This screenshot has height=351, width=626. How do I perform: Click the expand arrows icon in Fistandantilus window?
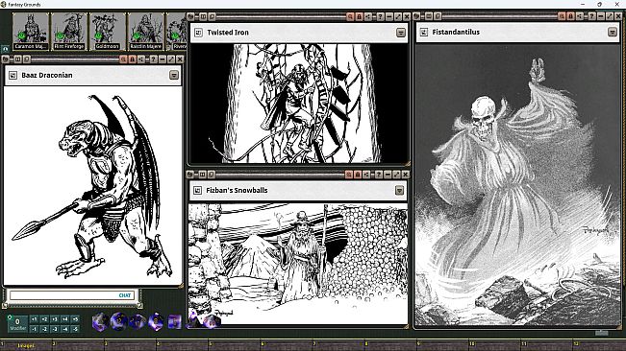[x=610, y=16]
